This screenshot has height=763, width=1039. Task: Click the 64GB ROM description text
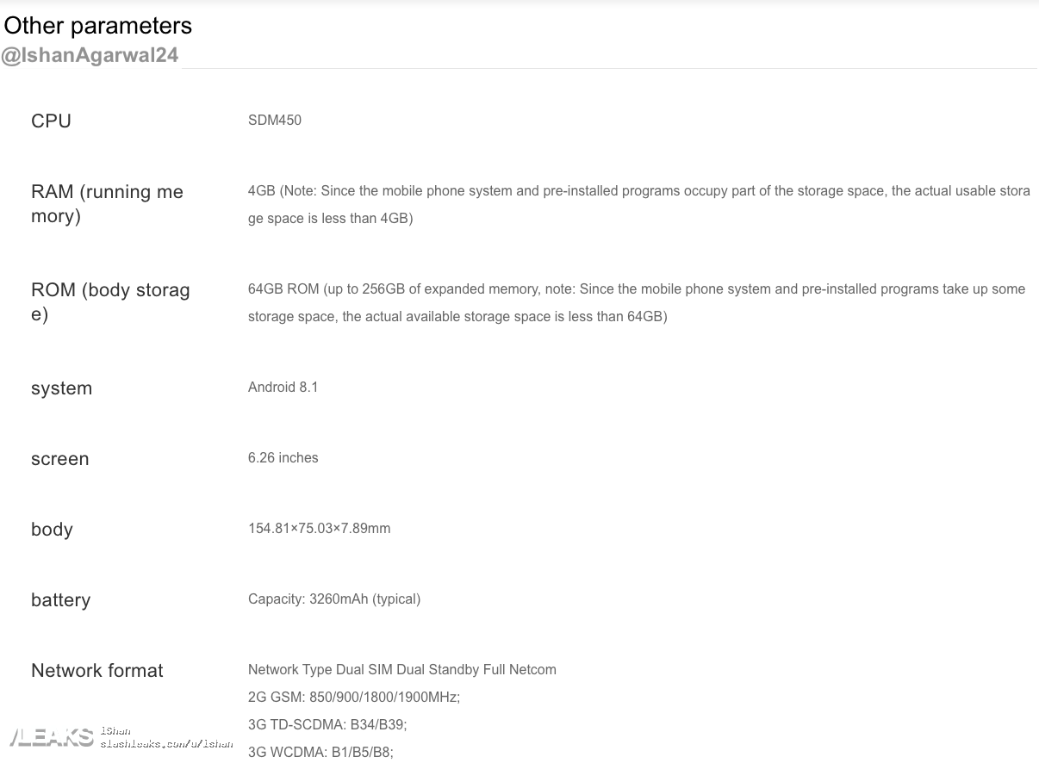pyautogui.click(x=637, y=303)
